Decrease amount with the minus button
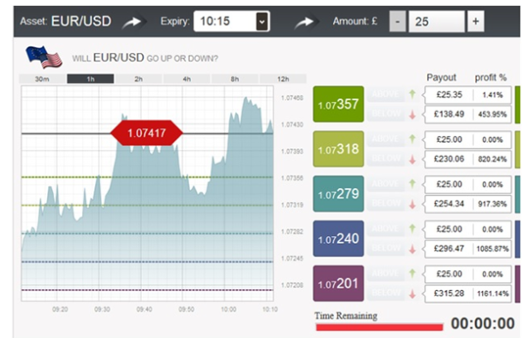The image size is (523, 338). click(397, 21)
